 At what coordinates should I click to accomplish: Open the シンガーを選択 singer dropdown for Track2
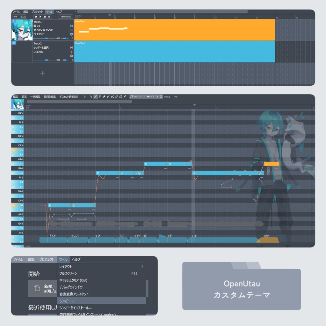pos(41,48)
